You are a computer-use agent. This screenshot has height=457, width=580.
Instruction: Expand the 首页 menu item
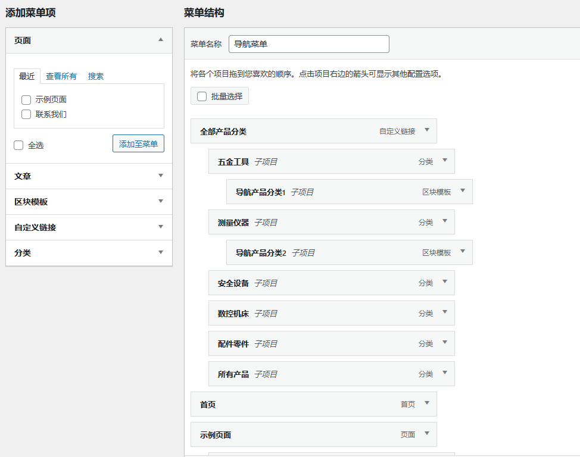coord(427,403)
